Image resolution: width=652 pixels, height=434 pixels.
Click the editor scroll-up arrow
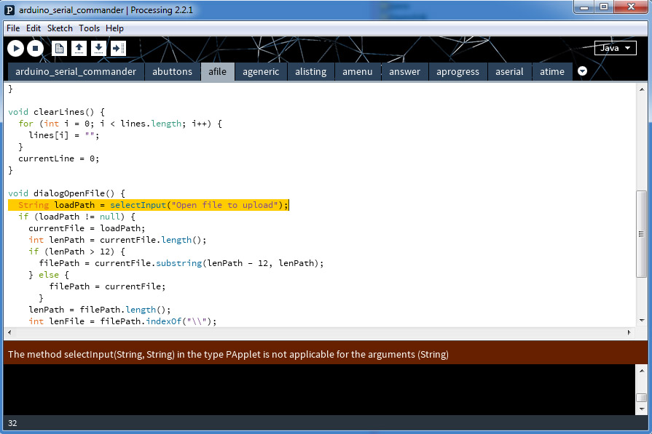(x=642, y=89)
